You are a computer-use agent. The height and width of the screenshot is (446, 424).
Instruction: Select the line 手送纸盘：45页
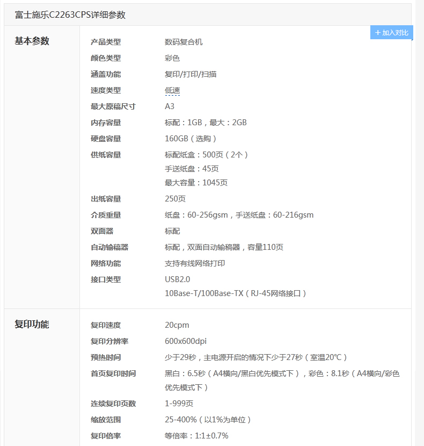click(x=192, y=169)
